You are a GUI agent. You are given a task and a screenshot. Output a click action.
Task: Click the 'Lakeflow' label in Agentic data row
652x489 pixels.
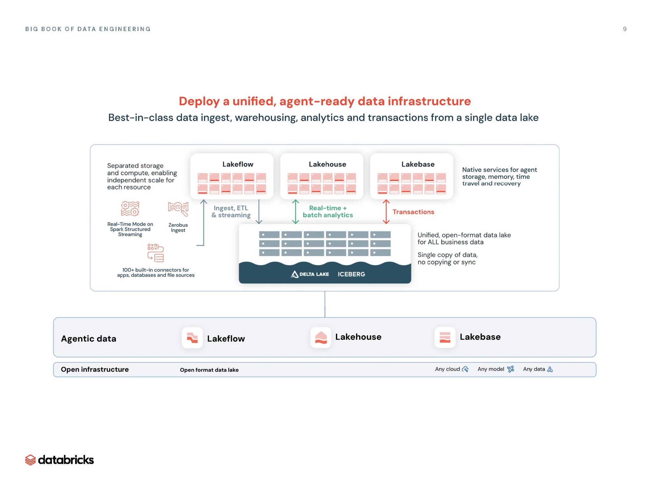coord(226,338)
